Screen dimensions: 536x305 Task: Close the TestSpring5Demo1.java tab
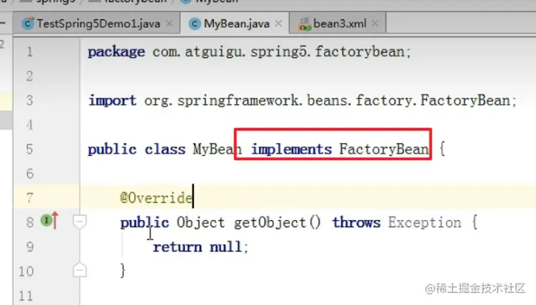pyautogui.click(x=169, y=24)
